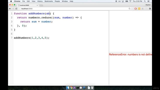160x90 pixels.
Task: Click the ReferenceError message in output pane
Action: 130,54
